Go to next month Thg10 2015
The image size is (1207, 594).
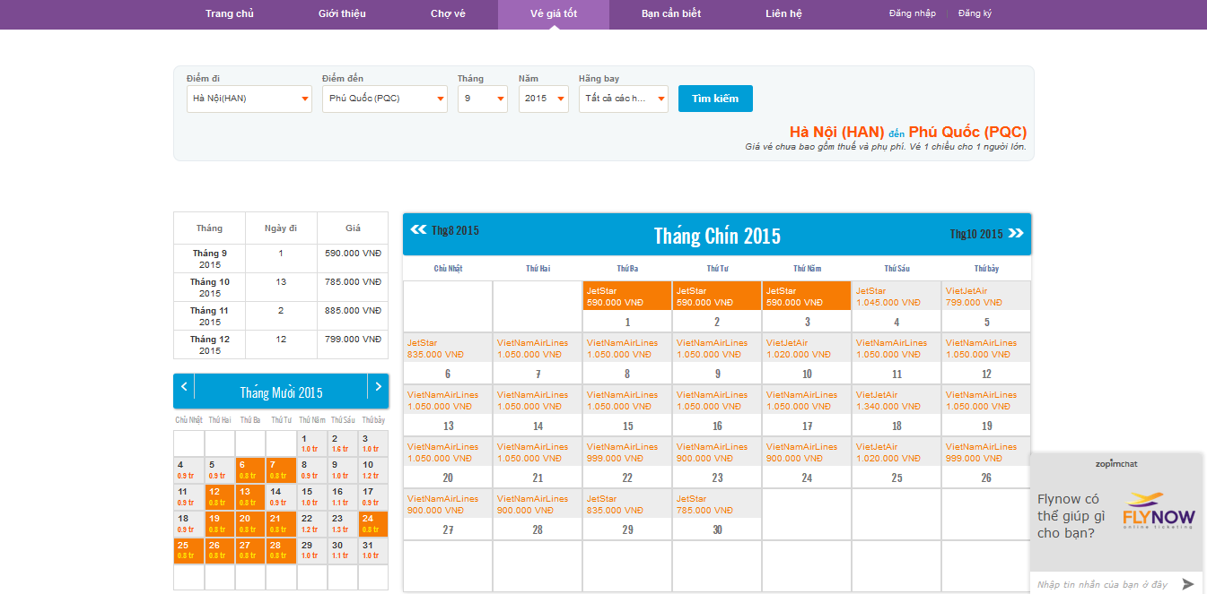coord(986,234)
